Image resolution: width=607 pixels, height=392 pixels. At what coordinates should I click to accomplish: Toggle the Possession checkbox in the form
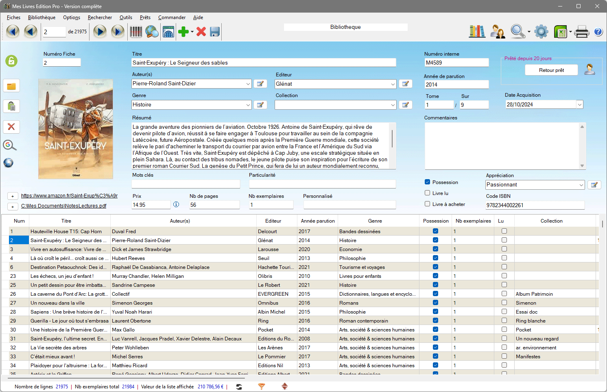(x=427, y=182)
